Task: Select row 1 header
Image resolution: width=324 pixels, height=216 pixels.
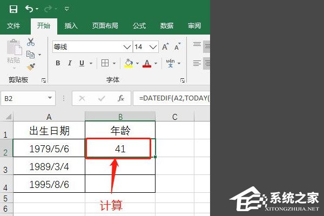Action: tap(6, 130)
